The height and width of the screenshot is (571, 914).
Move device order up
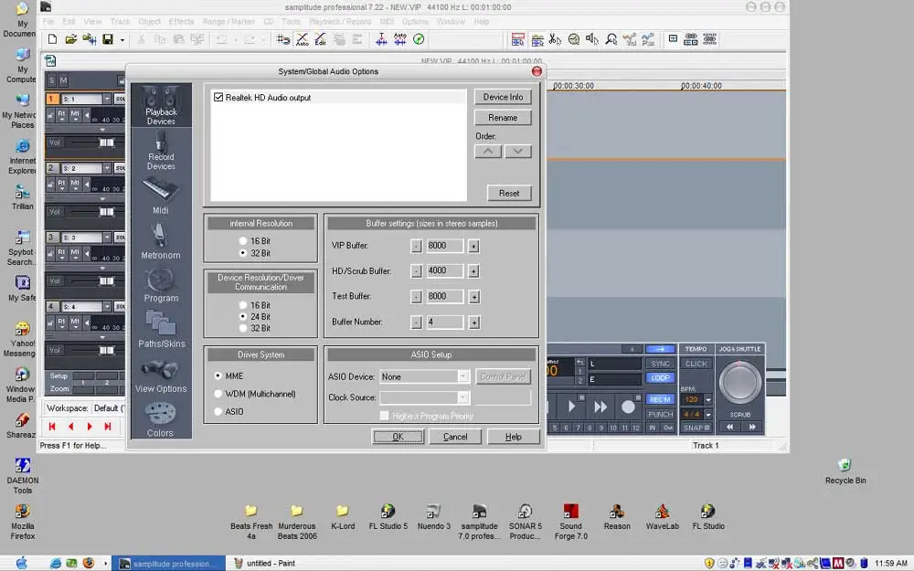488,152
